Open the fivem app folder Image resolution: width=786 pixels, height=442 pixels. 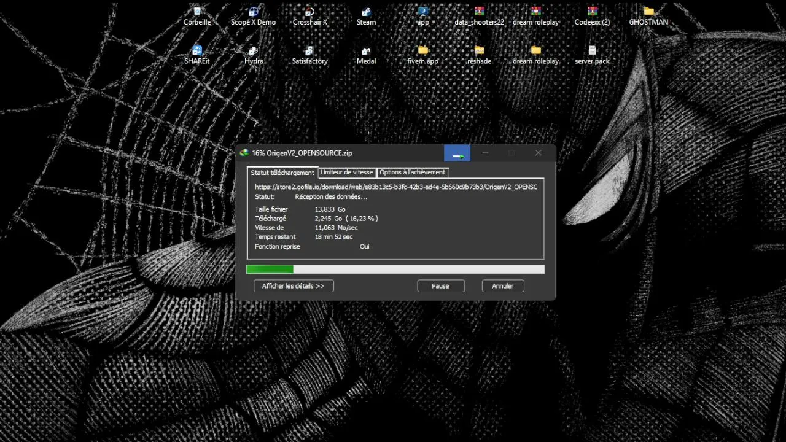point(422,55)
